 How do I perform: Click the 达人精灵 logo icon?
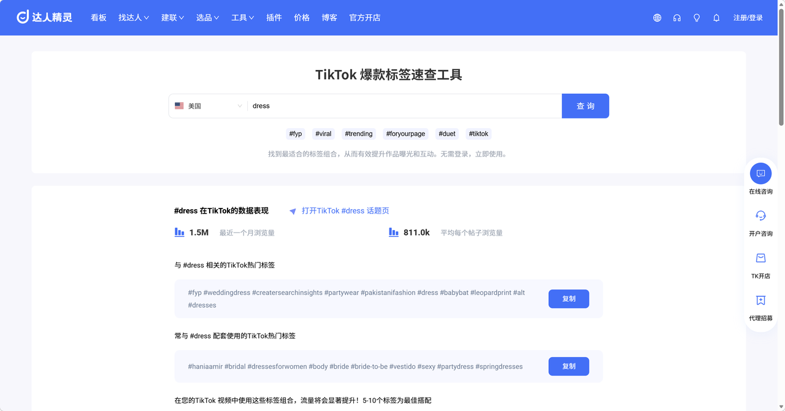click(23, 17)
